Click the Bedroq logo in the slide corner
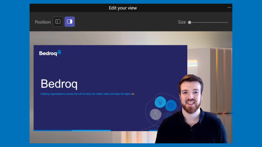The image size is (262, 147). [x=50, y=53]
